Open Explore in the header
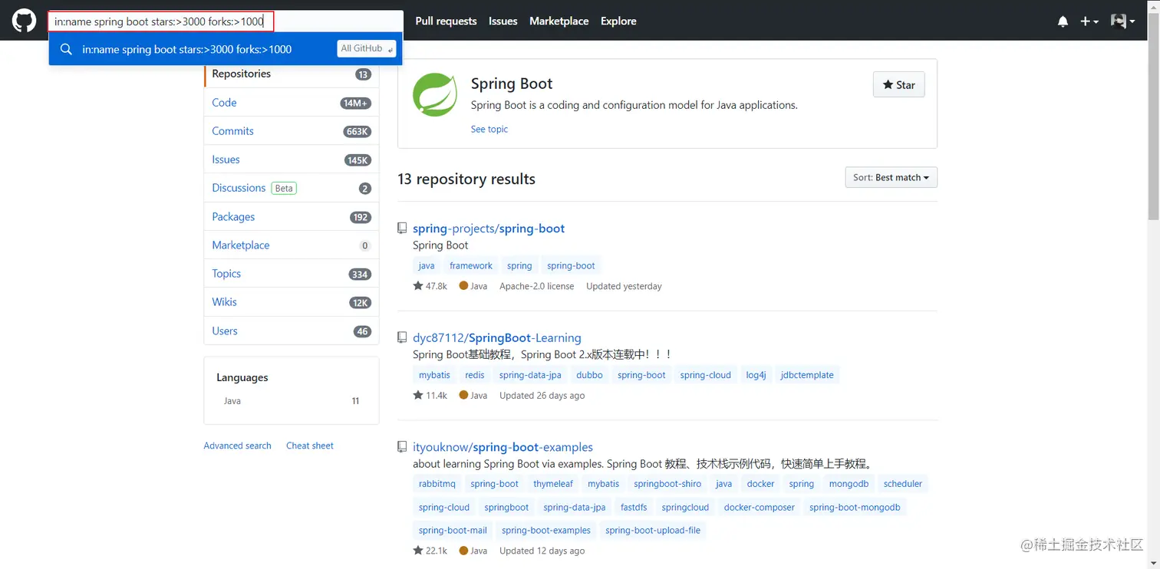Image resolution: width=1160 pixels, height=569 pixels. (x=618, y=21)
